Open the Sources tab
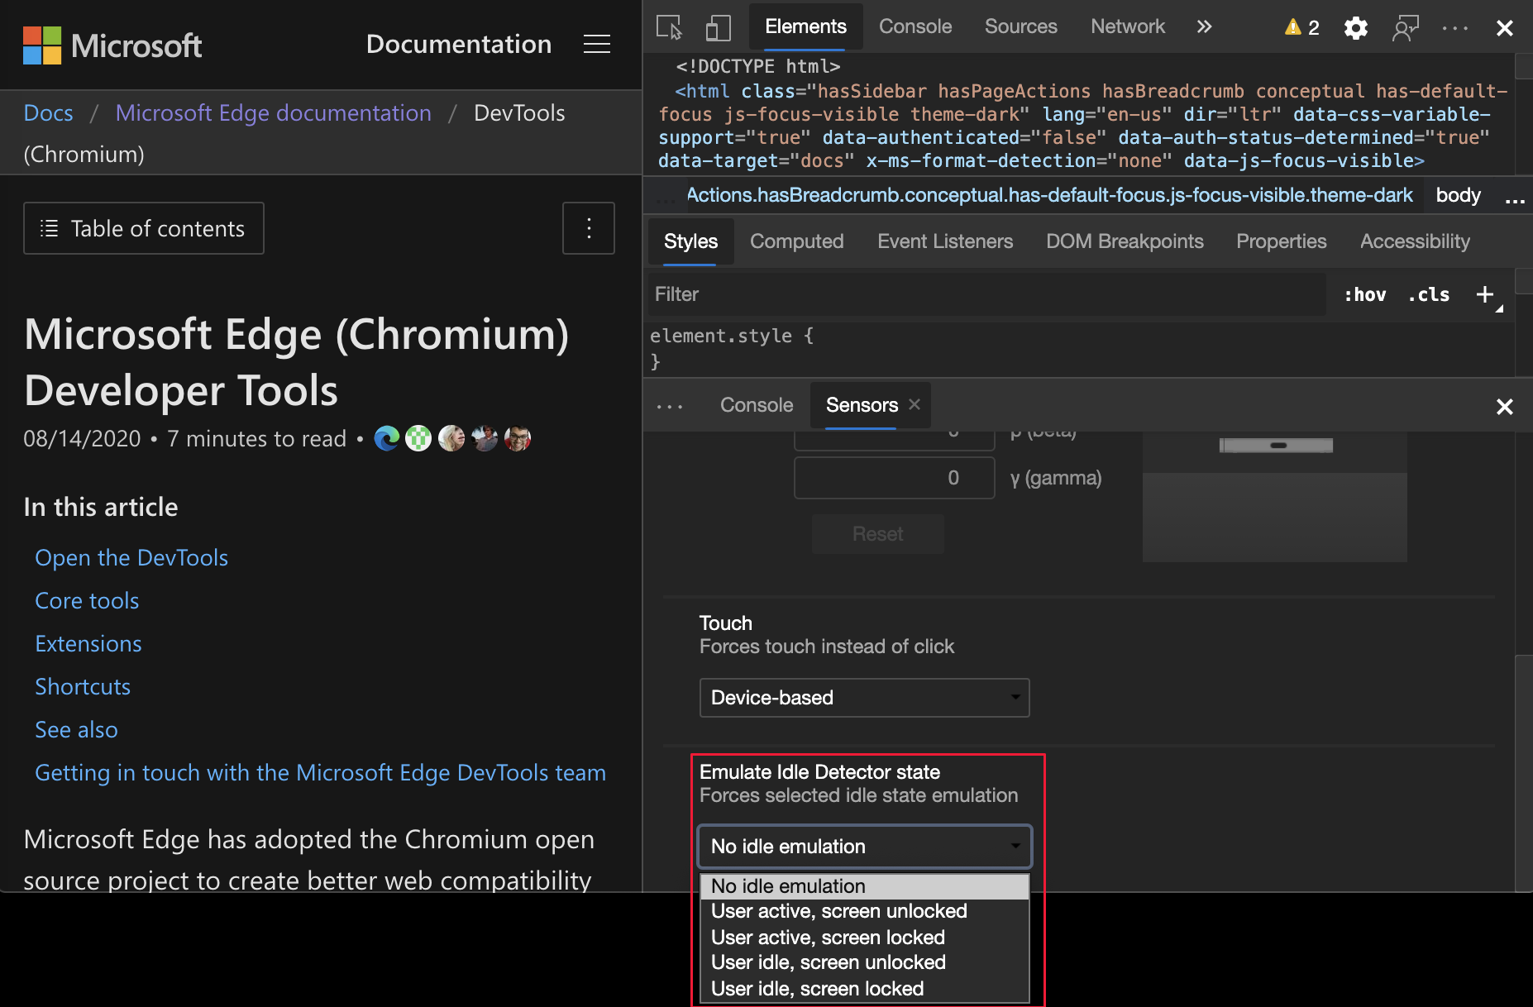1533x1007 pixels. (x=1020, y=26)
